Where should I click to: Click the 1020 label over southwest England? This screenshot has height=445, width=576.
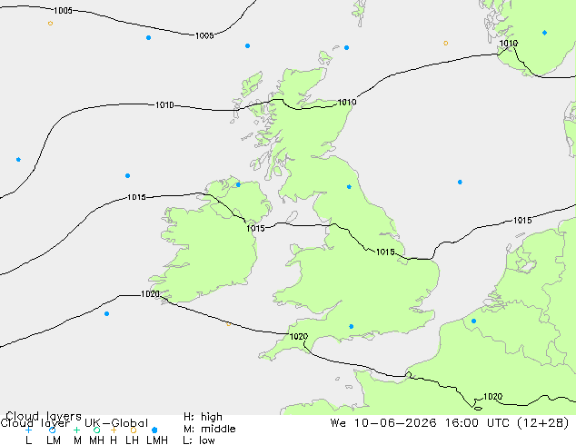(299, 336)
